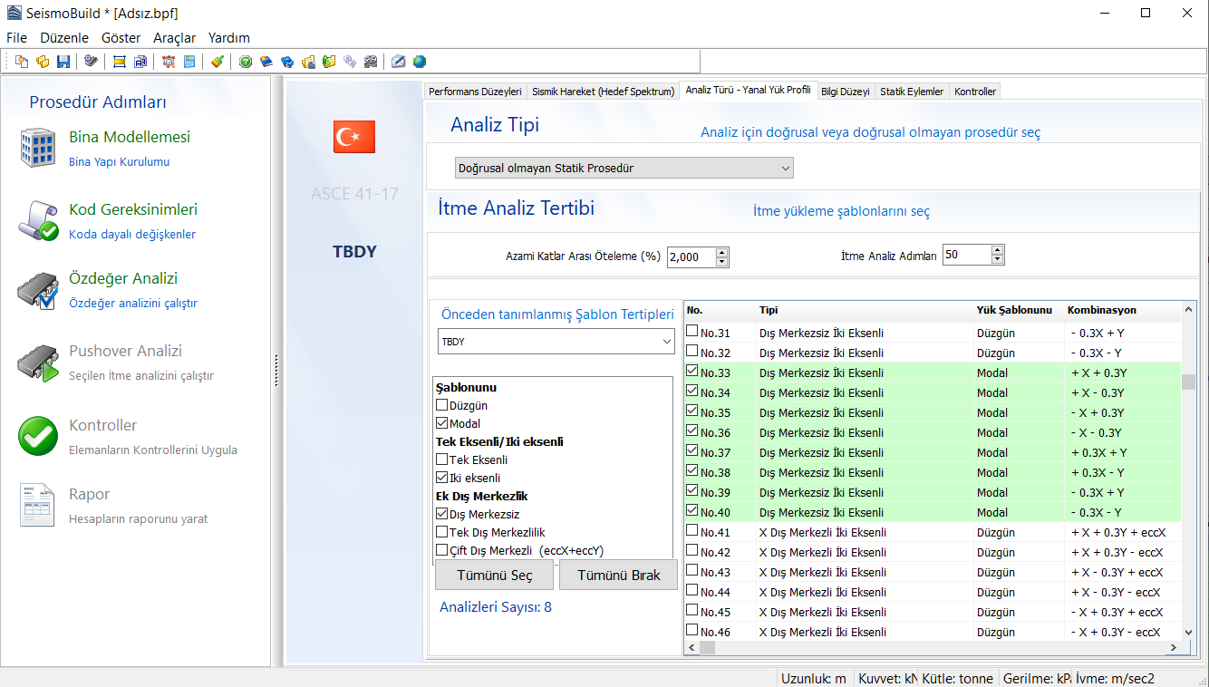1209x687 pixels.
Task: Open Bina Modellemesi building icon
Action: (x=38, y=148)
